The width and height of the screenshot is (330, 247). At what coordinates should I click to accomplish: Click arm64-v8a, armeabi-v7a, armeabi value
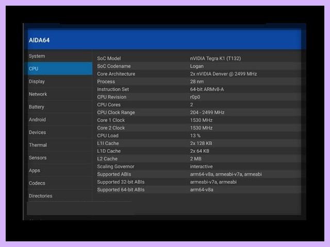coord(226,174)
